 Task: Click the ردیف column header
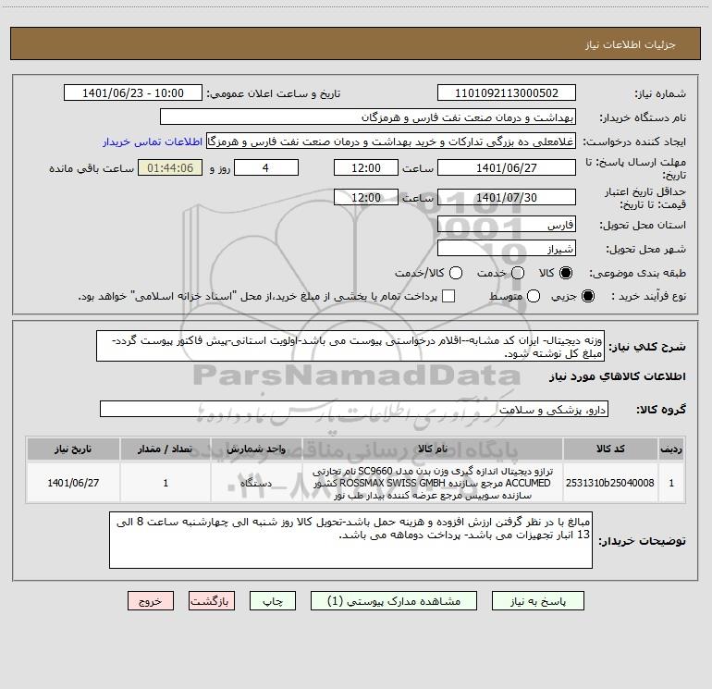click(x=671, y=449)
